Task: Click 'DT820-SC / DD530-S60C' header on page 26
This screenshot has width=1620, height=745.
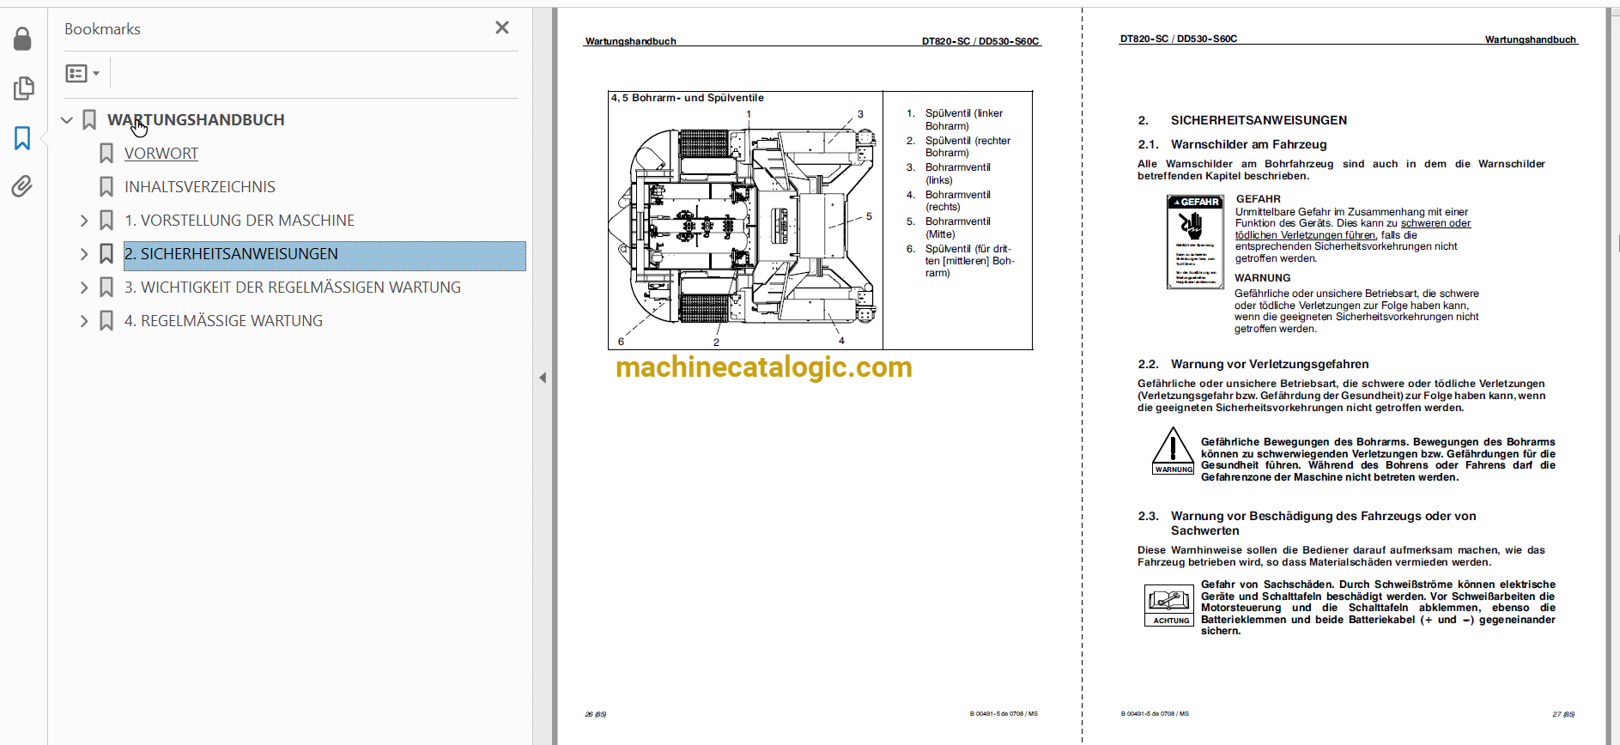Action: pyautogui.click(x=980, y=41)
